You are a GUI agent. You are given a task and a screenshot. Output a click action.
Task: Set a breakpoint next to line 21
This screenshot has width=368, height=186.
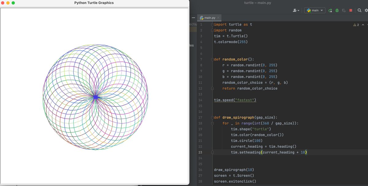206,141
